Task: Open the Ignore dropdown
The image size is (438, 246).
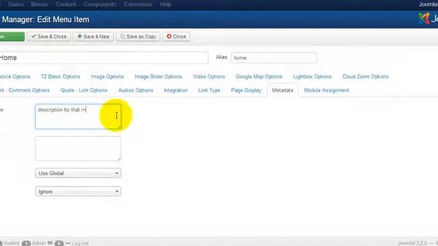Action: point(78,191)
